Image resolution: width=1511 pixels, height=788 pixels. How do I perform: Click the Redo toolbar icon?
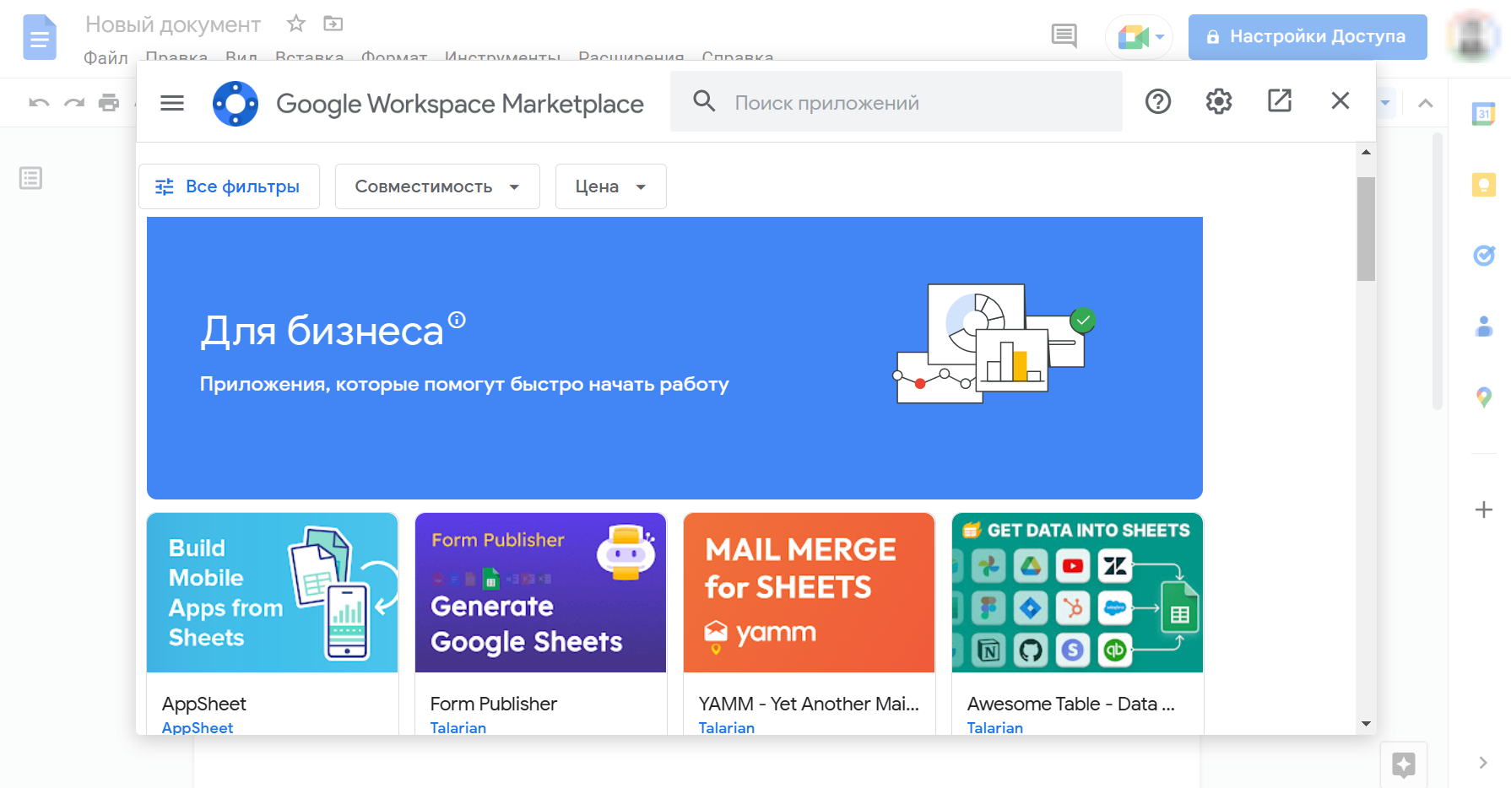point(74,103)
